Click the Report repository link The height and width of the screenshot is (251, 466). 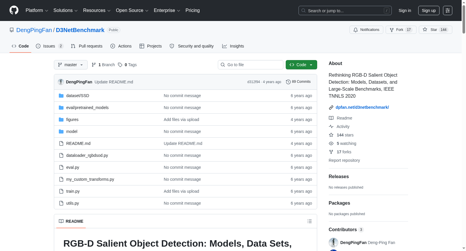click(x=344, y=160)
